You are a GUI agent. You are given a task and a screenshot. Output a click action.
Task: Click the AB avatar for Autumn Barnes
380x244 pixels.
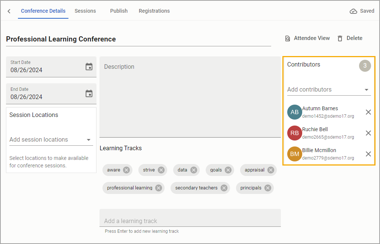[x=295, y=112]
